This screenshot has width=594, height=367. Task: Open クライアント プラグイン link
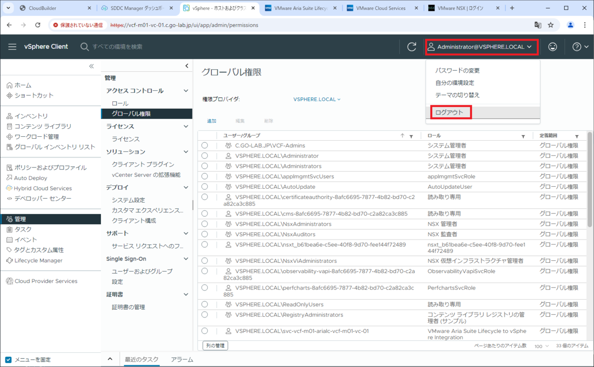pyautogui.click(x=143, y=164)
